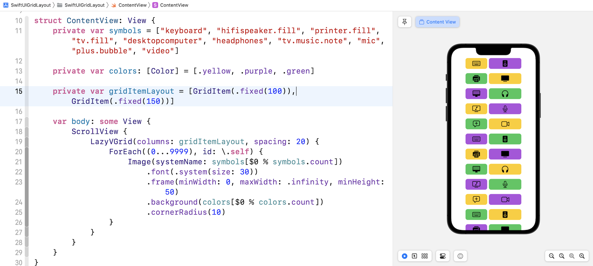
Task: Open preview variants grid icon
Action: [425, 256]
